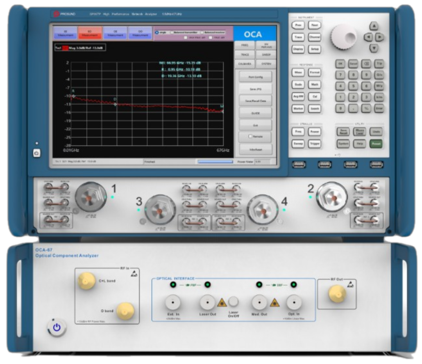Viewport: 422px width, 364px height.
Task: Click the Exit button on screen
Action: click(256, 125)
